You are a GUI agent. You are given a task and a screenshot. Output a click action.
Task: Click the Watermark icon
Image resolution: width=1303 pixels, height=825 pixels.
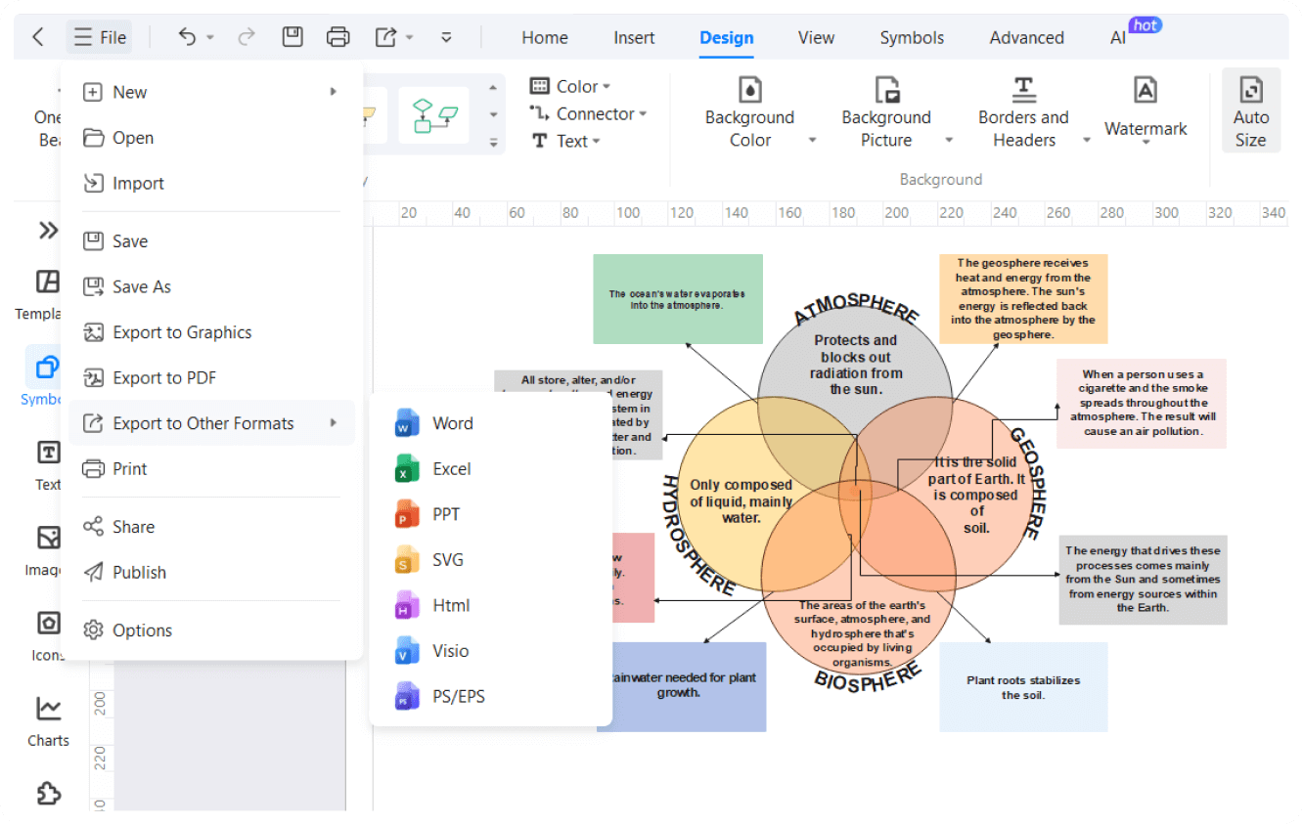tap(1145, 91)
